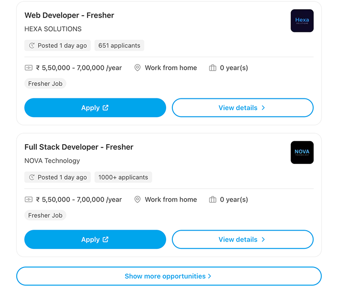
Task: Click the NOVA Technology company logo
Action: [x=302, y=152]
